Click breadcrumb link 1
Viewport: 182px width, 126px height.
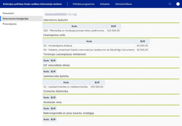click(70, 14)
